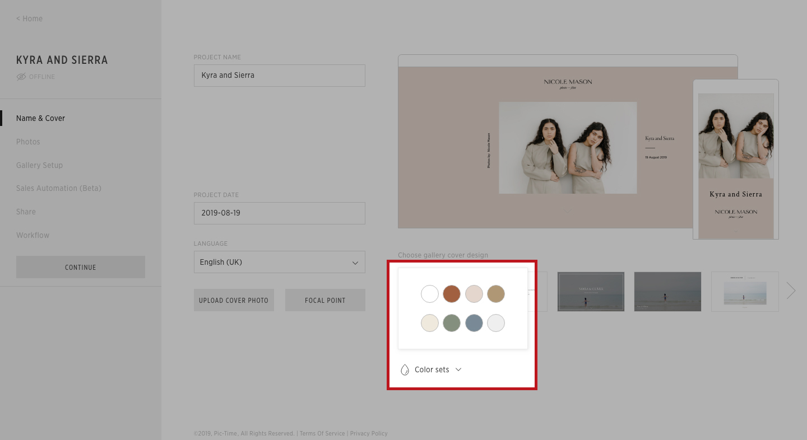Click the next arrow for cover designs
This screenshot has width=807, height=440.
pyautogui.click(x=791, y=291)
